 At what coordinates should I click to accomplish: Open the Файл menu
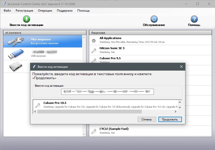7,11
